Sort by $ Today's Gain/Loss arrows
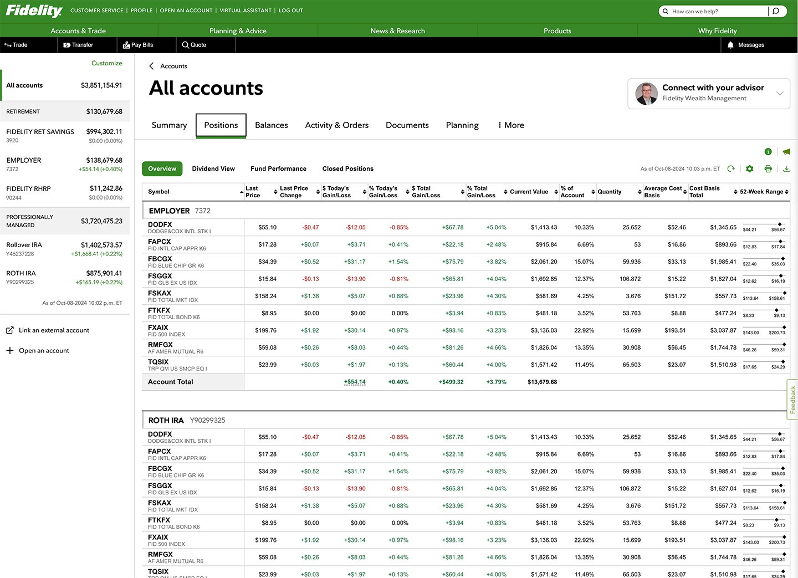Viewport: 798px width, 578px height. [365, 192]
